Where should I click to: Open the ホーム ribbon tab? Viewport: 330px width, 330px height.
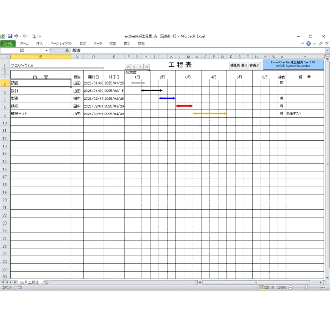(x=24, y=43)
